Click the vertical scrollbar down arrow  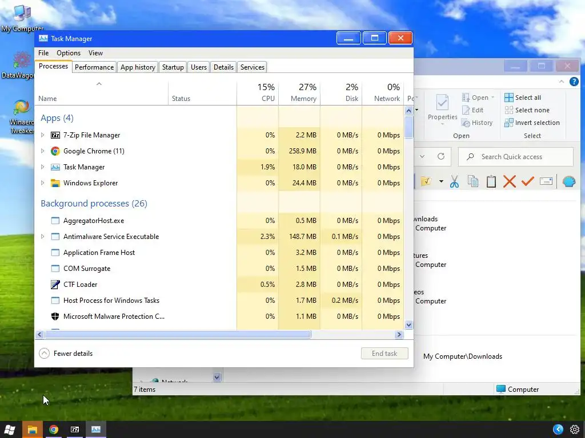pos(408,325)
